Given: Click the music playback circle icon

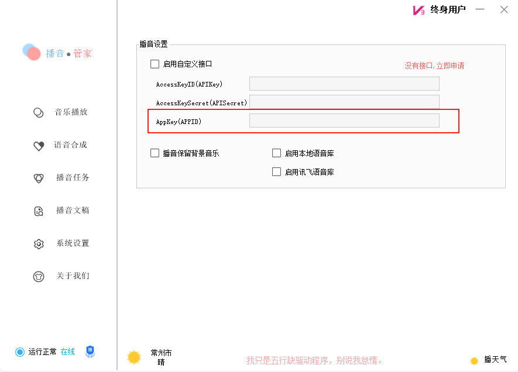Looking at the screenshot, I should (x=38, y=112).
